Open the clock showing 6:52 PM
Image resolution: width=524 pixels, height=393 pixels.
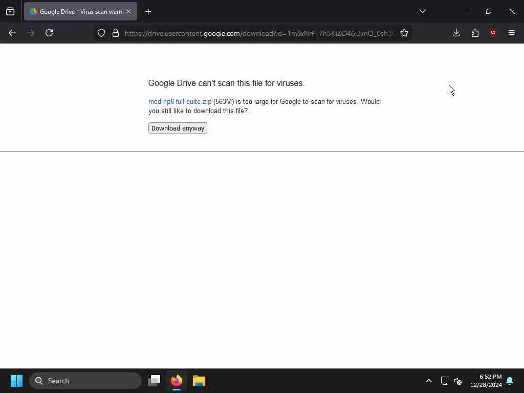pyautogui.click(x=486, y=381)
